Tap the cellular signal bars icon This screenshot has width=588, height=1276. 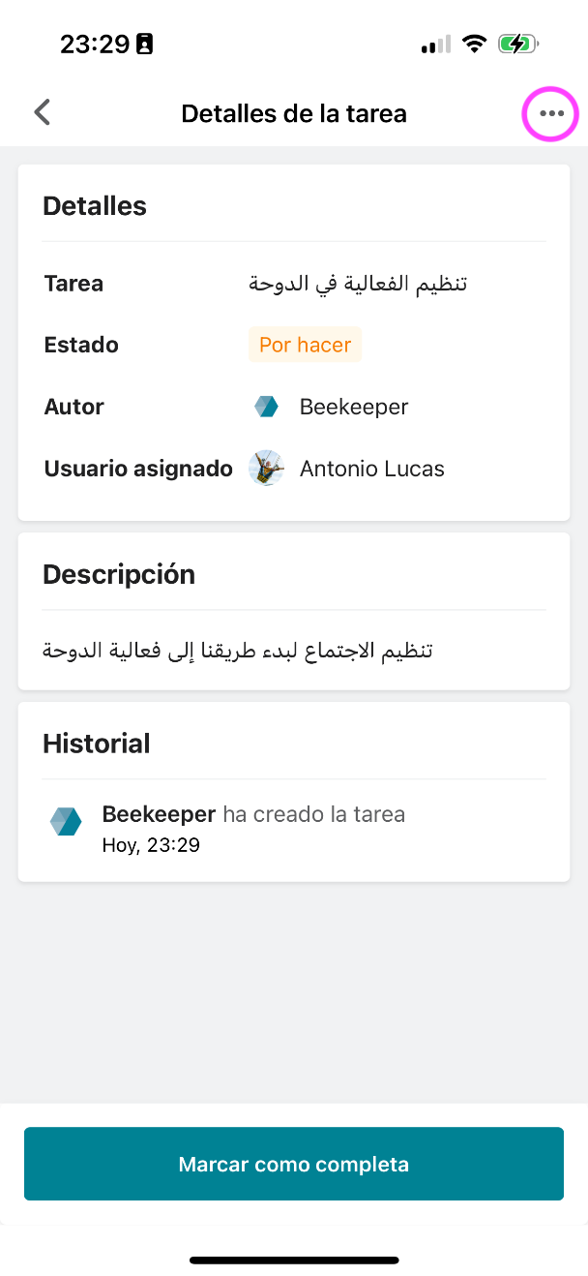pos(435,45)
